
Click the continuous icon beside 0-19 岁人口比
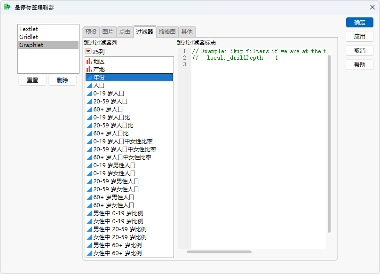pyautogui.click(x=89, y=117)
